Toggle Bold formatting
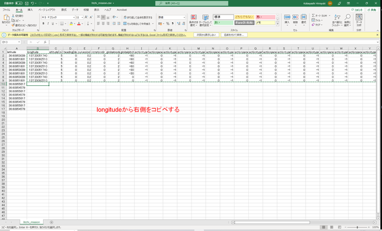382x231 pixels. click(44, 24)
